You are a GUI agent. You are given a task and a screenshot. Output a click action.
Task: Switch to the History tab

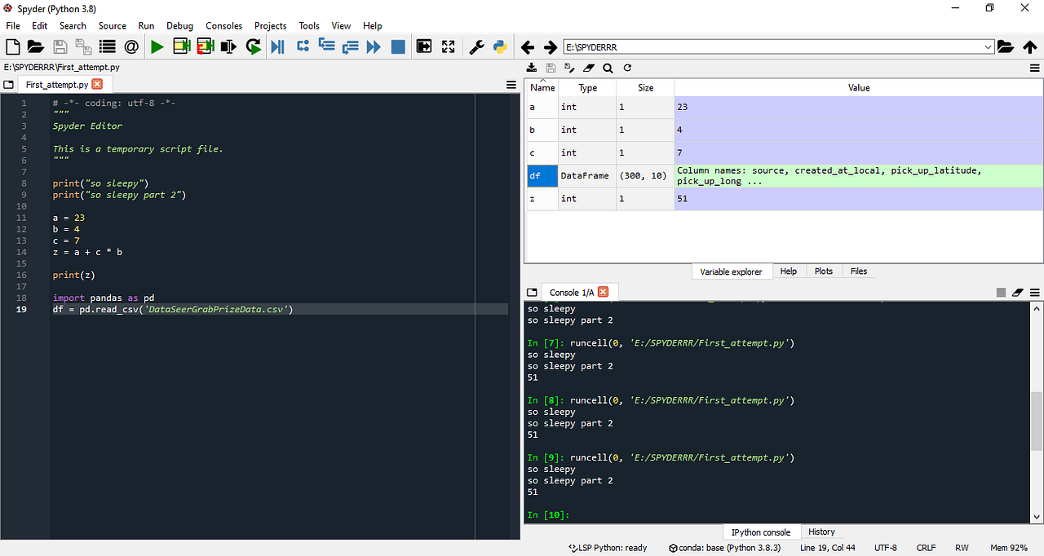(821, 532)
